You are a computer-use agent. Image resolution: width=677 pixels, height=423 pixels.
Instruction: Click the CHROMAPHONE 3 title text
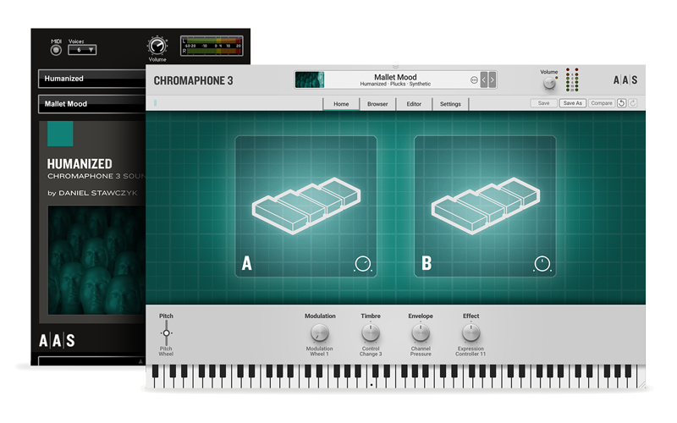[193, 80]
